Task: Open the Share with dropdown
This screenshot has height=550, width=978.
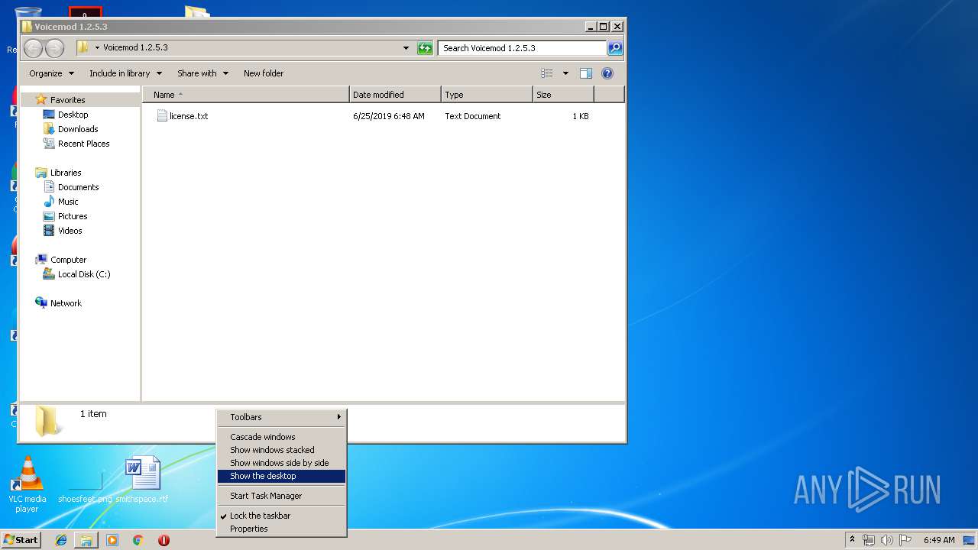Action: (203, 73)
